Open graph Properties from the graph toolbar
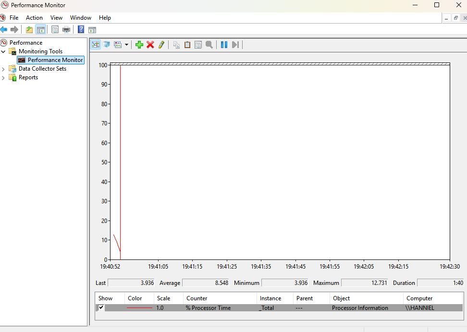The height and width of the screenshot is (332, 467). coord(198,45)
